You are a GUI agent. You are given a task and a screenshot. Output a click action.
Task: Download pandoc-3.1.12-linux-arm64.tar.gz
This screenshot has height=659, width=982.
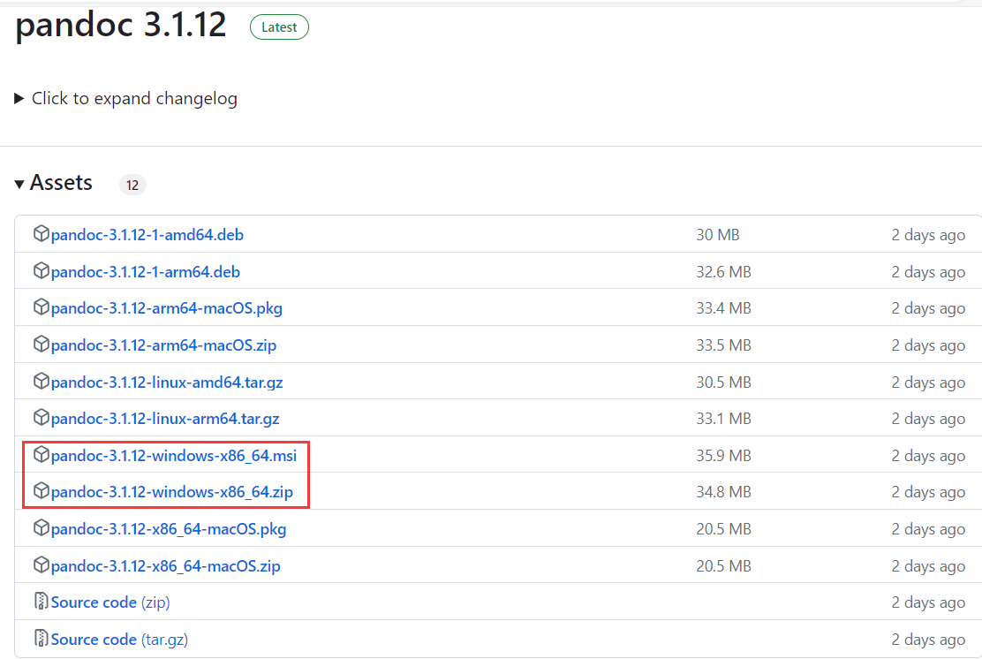point(165,419)
